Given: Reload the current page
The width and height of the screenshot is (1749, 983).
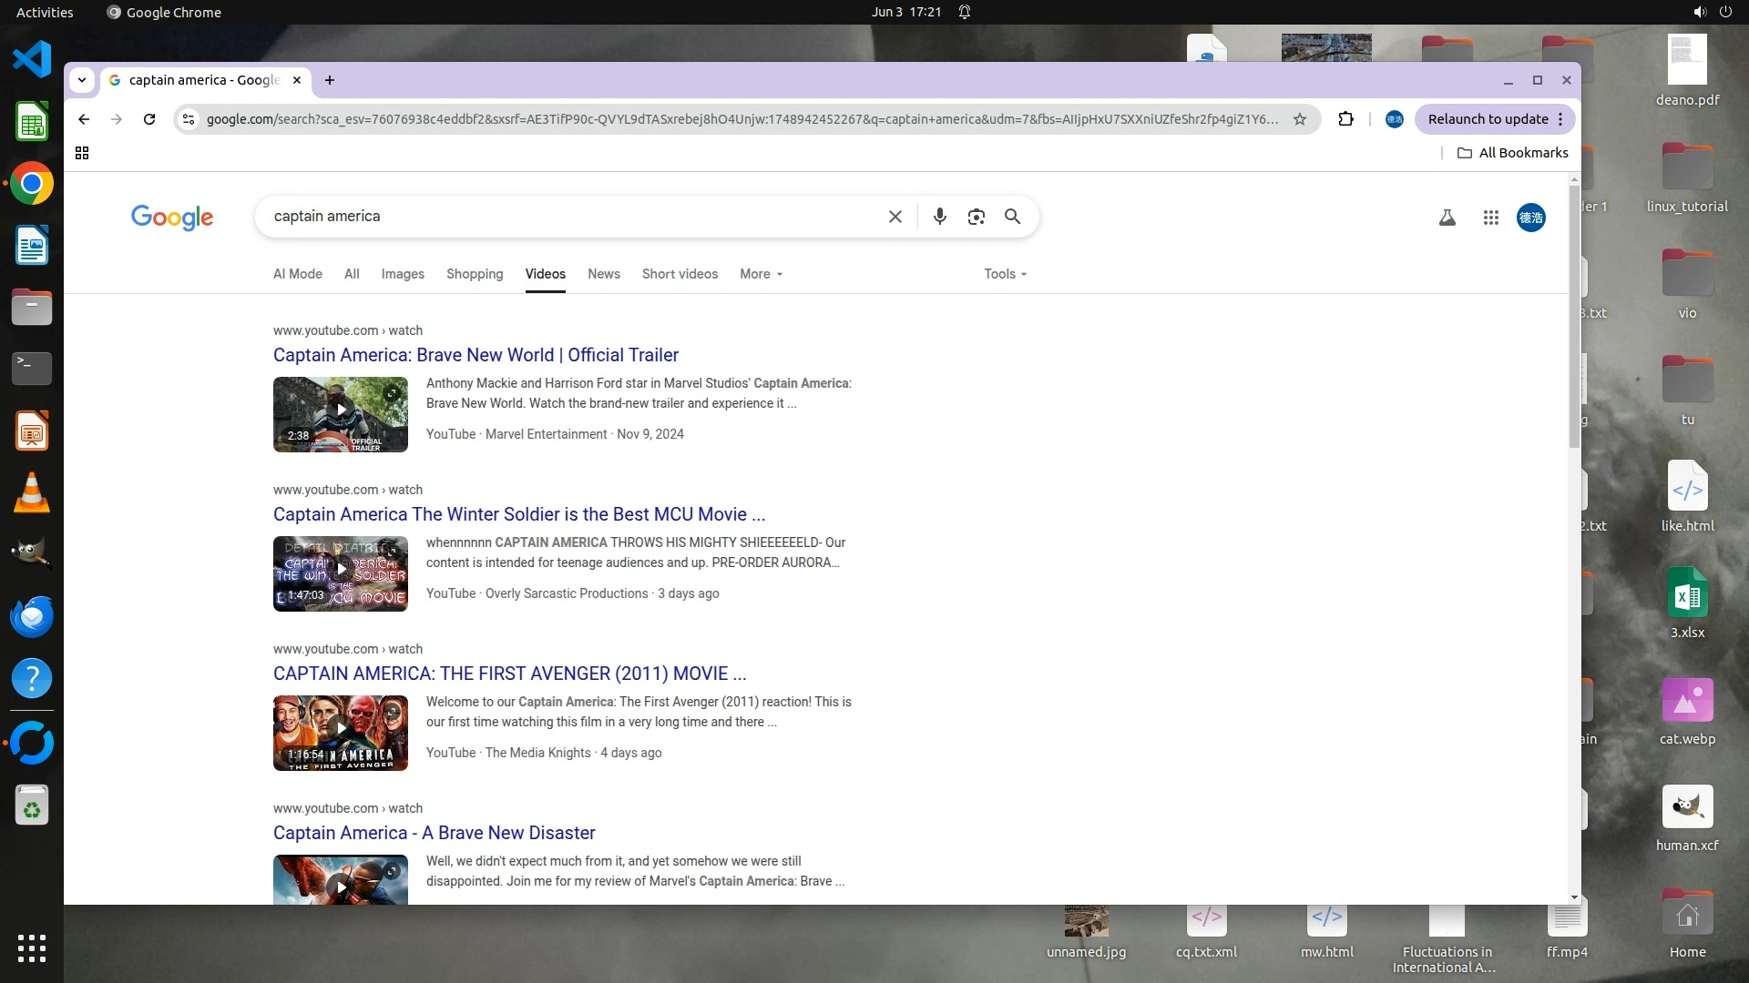Looking at the screenshot, I should click(x=149, y=119).
